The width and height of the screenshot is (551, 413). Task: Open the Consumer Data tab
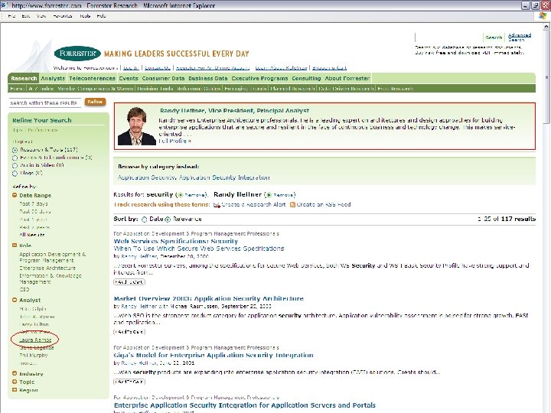pos(163,78)
